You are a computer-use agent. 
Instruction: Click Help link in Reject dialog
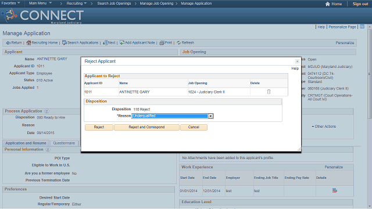click(x=295, y=69)
